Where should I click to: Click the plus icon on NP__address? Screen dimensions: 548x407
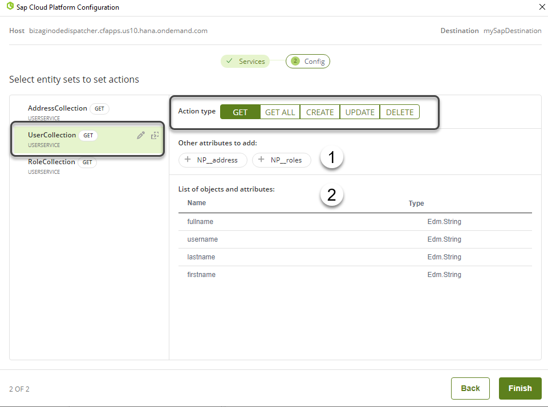[188, 160]
